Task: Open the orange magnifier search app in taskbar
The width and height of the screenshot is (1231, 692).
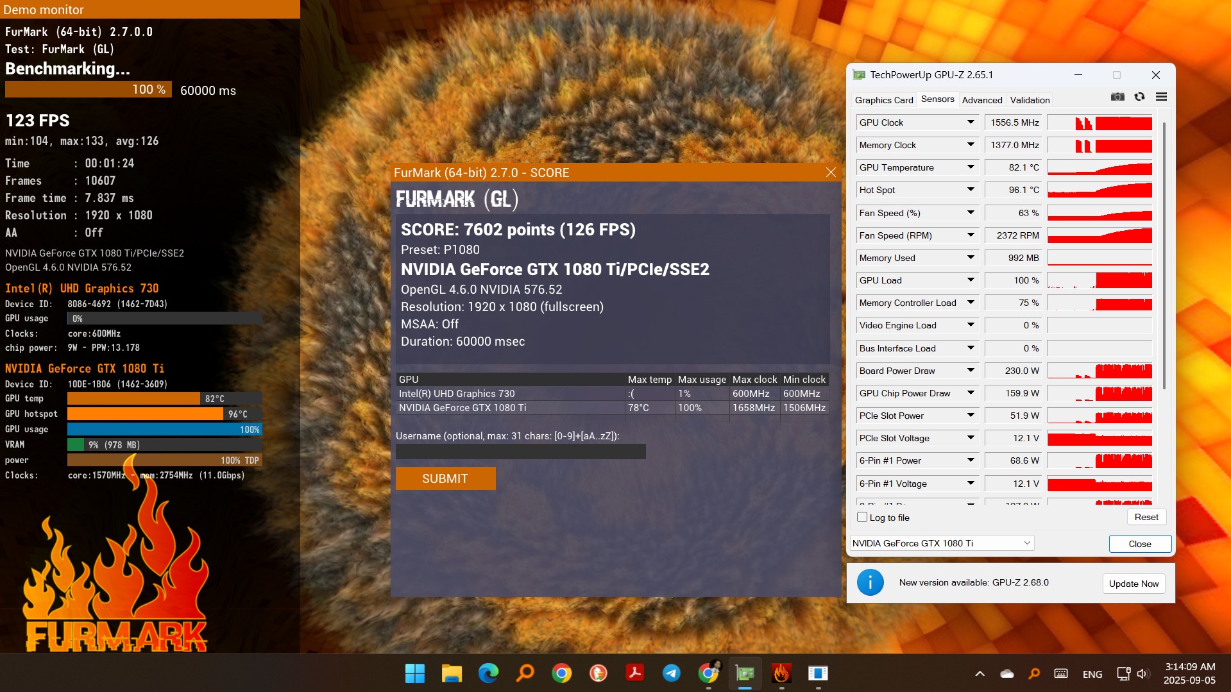Action: pyautogui.click(x=525, y=673)
